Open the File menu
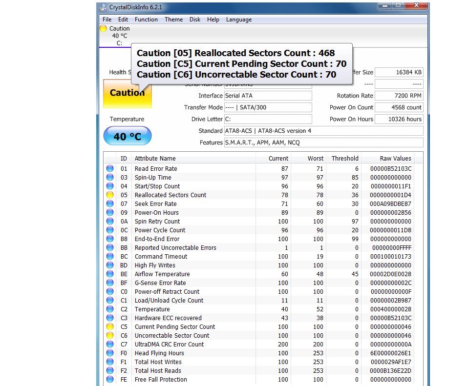 pos(107,20)
